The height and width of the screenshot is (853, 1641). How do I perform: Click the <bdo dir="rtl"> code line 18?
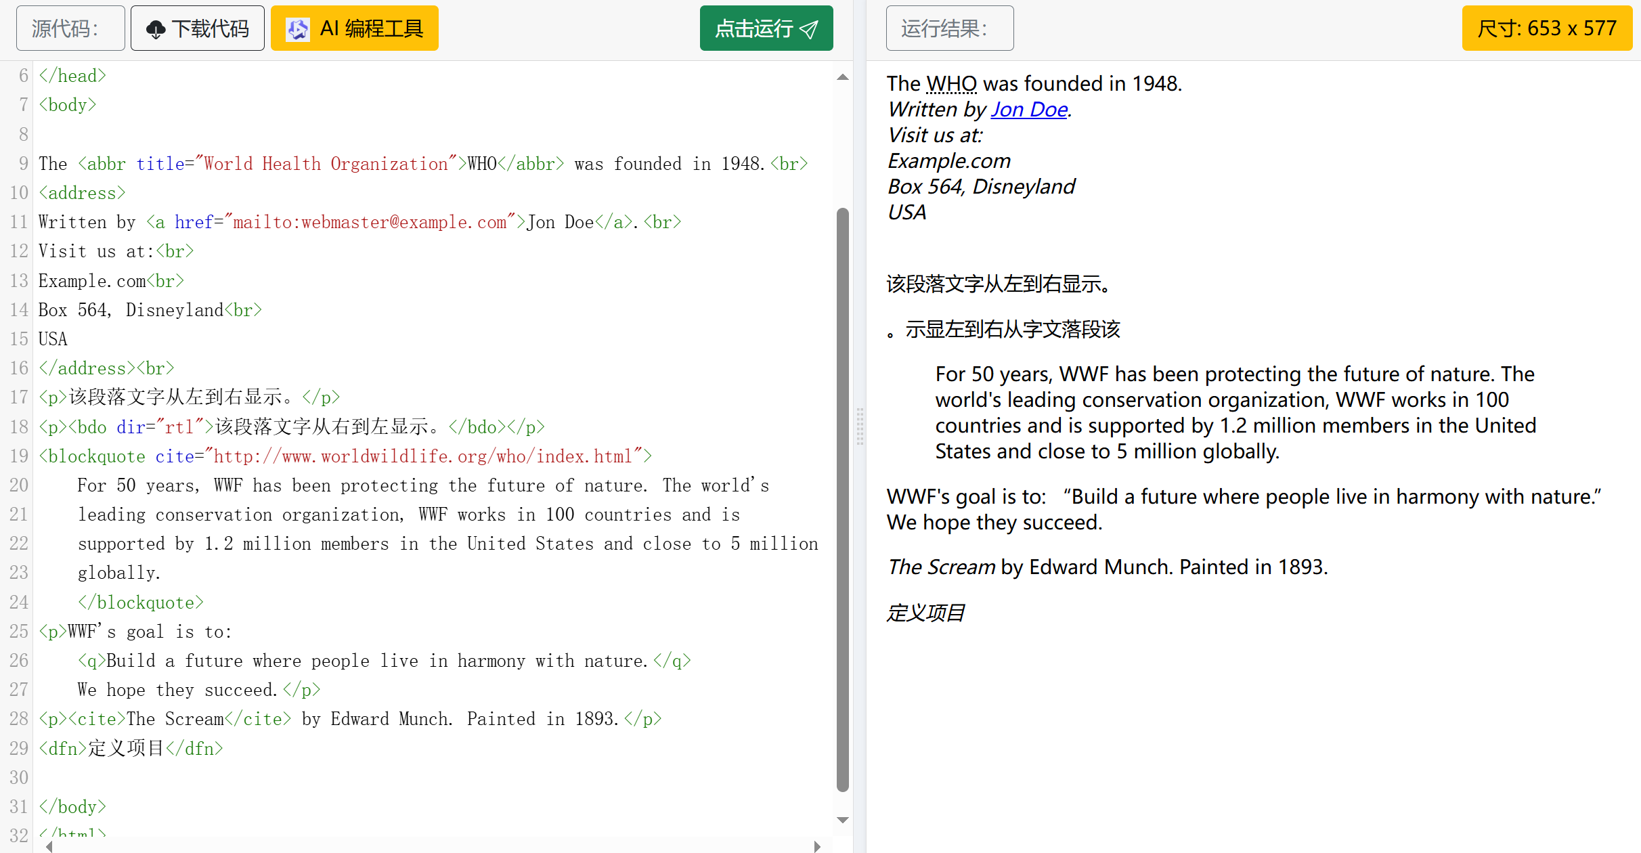(292, 427)
